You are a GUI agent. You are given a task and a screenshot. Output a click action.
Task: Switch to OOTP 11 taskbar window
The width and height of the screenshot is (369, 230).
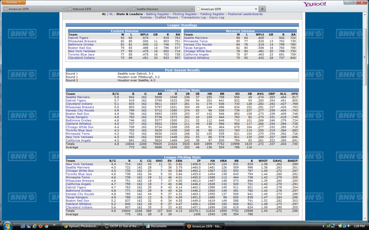click(x=123, y=226)
